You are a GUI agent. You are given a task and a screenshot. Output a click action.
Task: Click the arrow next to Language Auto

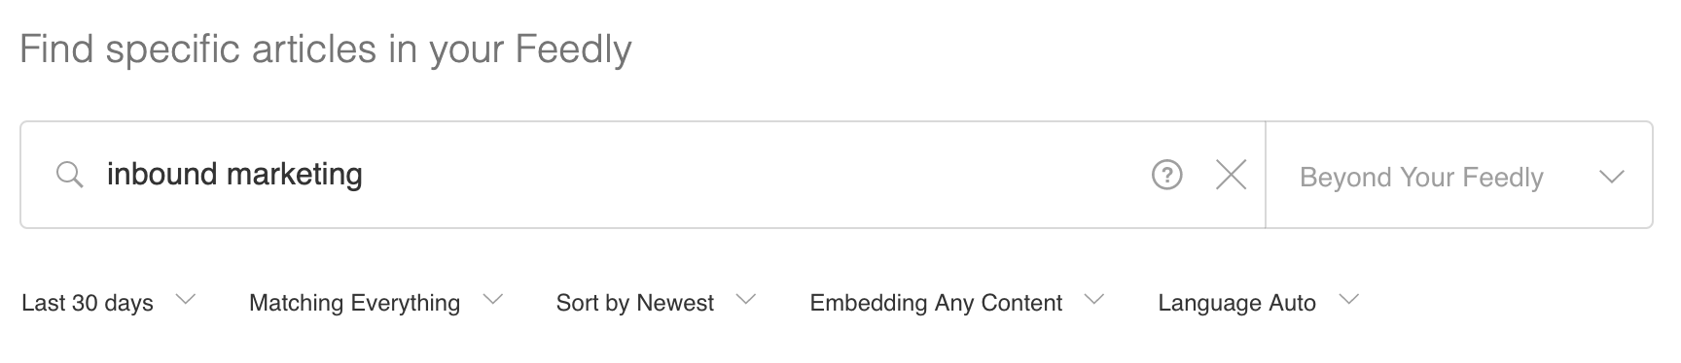(x=1348, y=300)
